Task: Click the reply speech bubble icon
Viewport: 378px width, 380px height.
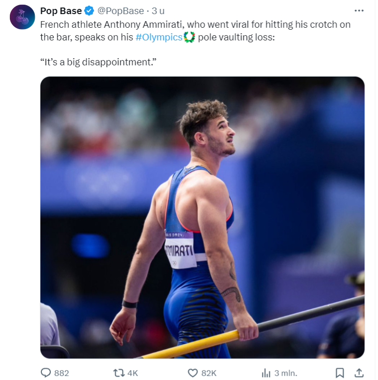Action: pos(46,373)
